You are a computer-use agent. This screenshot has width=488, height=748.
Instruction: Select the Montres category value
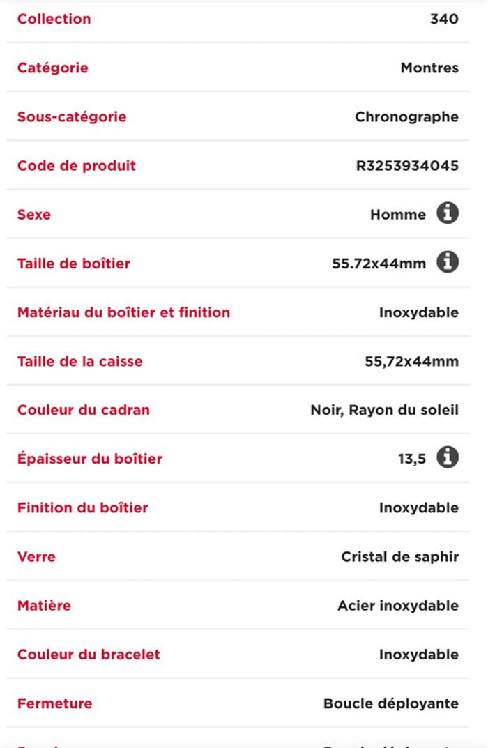(429, 68)
